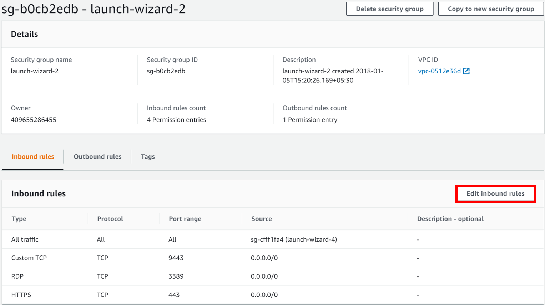
Task: Open the Edit inbound rules dialog
Action: [x=495, y=193]
